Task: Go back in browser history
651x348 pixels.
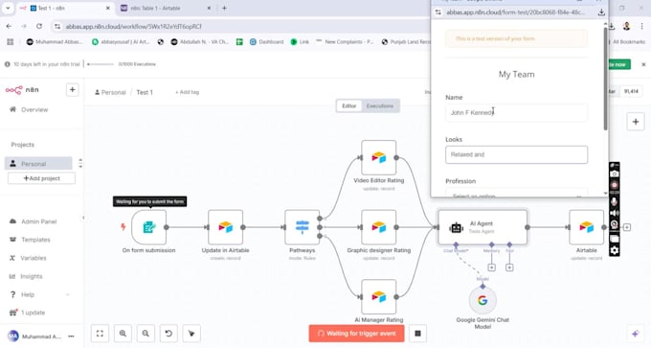Action: pyautogui.click(x=10, y=26)
